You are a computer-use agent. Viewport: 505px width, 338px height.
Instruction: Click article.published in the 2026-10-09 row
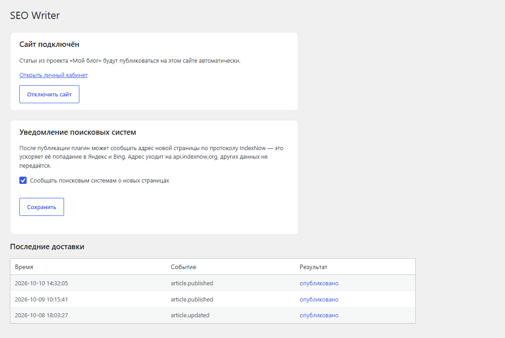click(192, 299)
